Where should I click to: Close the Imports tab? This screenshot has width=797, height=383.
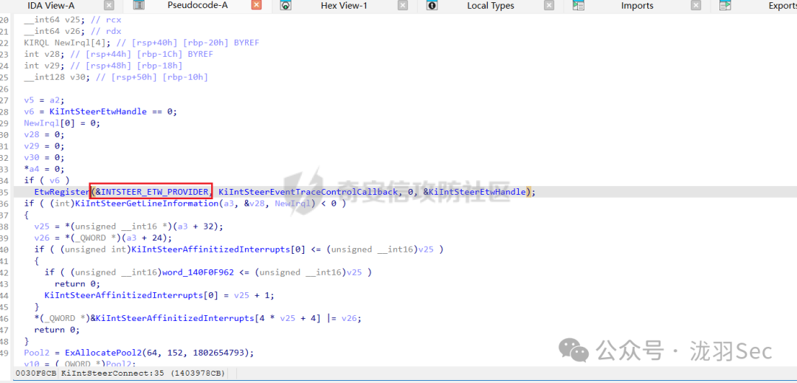click(696, 6)
